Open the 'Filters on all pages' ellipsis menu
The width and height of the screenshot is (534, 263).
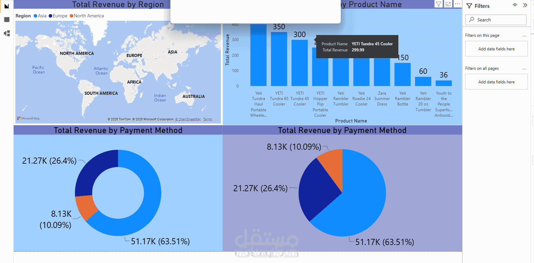tap(524, 68)
